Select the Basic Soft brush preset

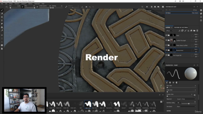tap(102, 104)
